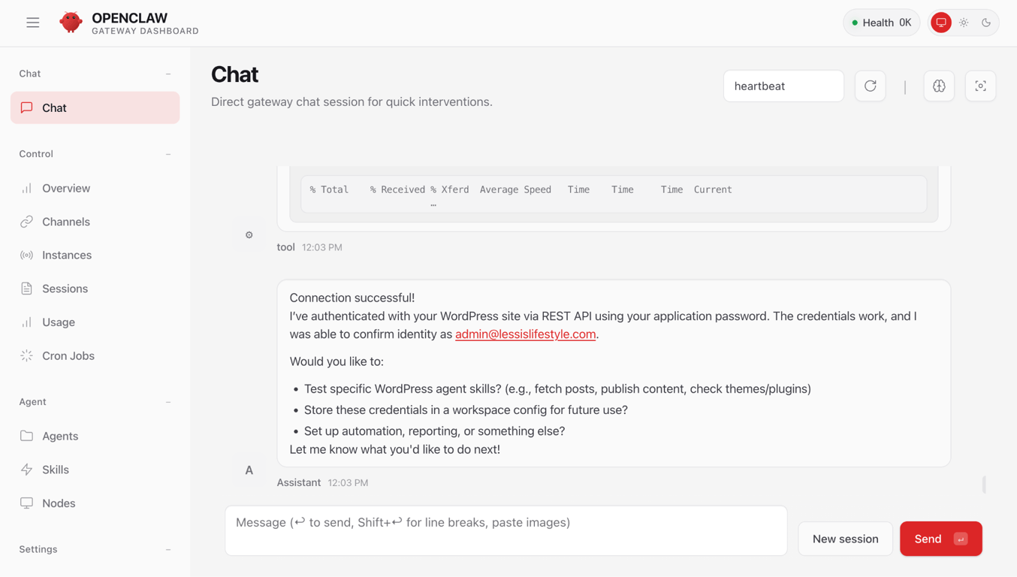
Task: Collapse the Chat sidebar section
Action: [167, 73]
